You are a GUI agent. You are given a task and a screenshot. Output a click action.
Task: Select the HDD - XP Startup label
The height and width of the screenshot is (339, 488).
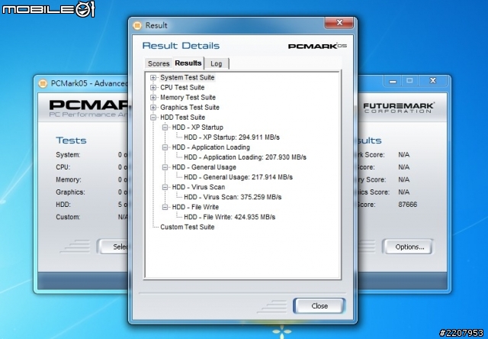197,128
